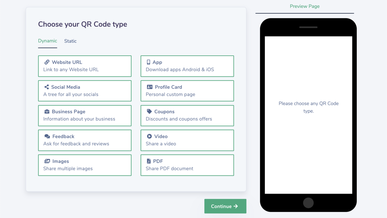Screen dimensions: 387x218
Task: Open the Preview Page tab
Action: 304,6
